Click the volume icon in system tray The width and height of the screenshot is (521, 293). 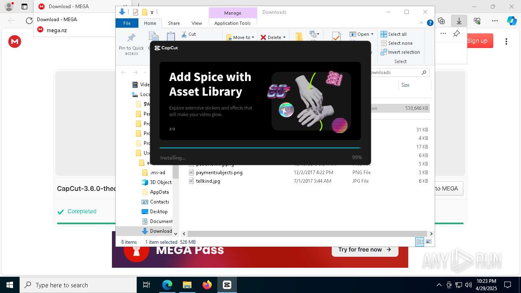468,285
